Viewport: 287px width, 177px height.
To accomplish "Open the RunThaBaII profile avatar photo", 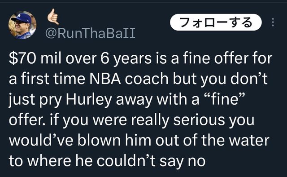I will tap(22, 25).
